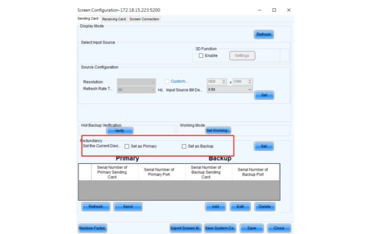367x234 pixels.
Task: Check the Set as Backup option
Action: (x=184, y=146)
